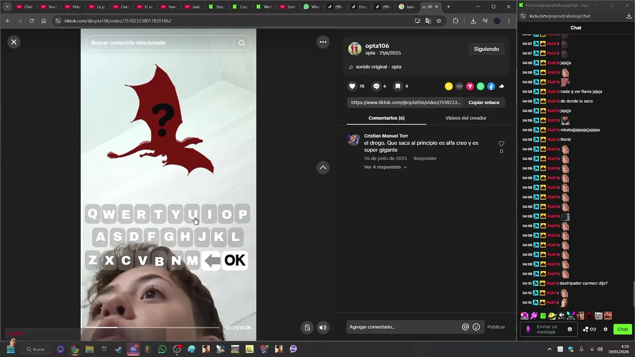Insert mention with @ icon
This screenshot has height=357, width=635.
pos(465,327)
